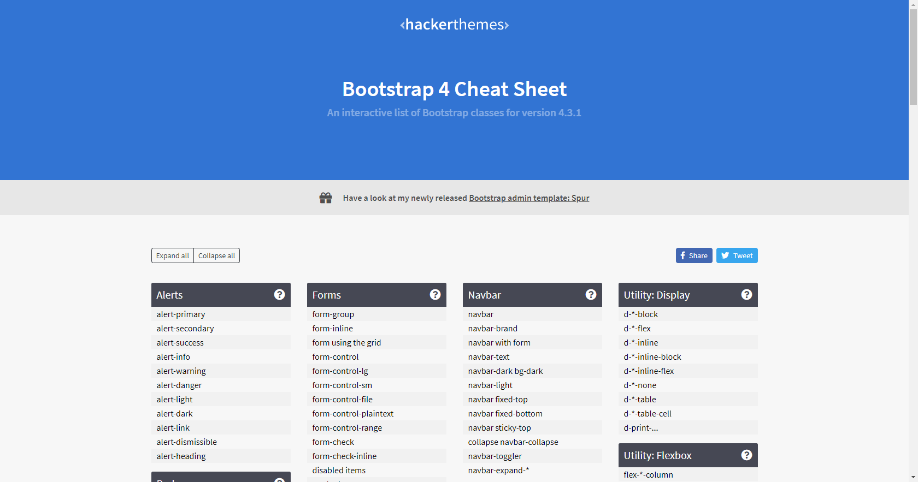Collapse all class sections

(217, 255)
